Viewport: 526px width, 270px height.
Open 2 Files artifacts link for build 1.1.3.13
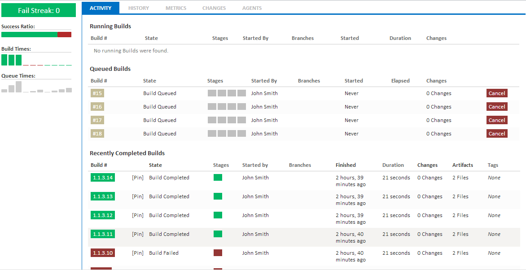coord(460,196)
